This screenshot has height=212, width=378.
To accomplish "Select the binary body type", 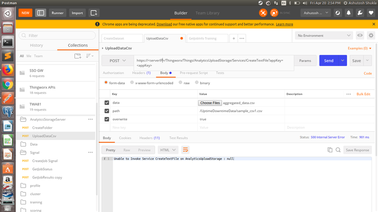I will click(197, 83).
